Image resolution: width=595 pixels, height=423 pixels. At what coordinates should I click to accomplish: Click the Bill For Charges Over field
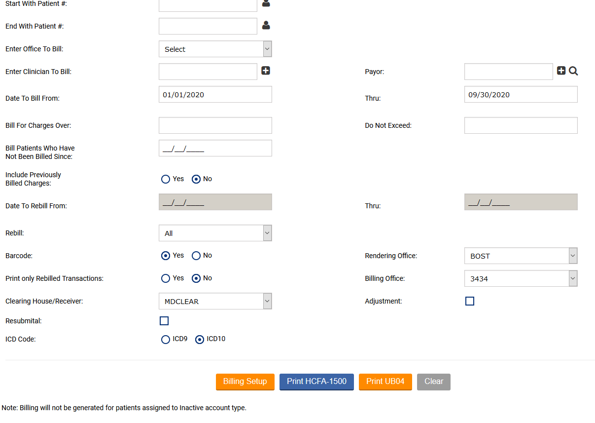pos(215,125)
